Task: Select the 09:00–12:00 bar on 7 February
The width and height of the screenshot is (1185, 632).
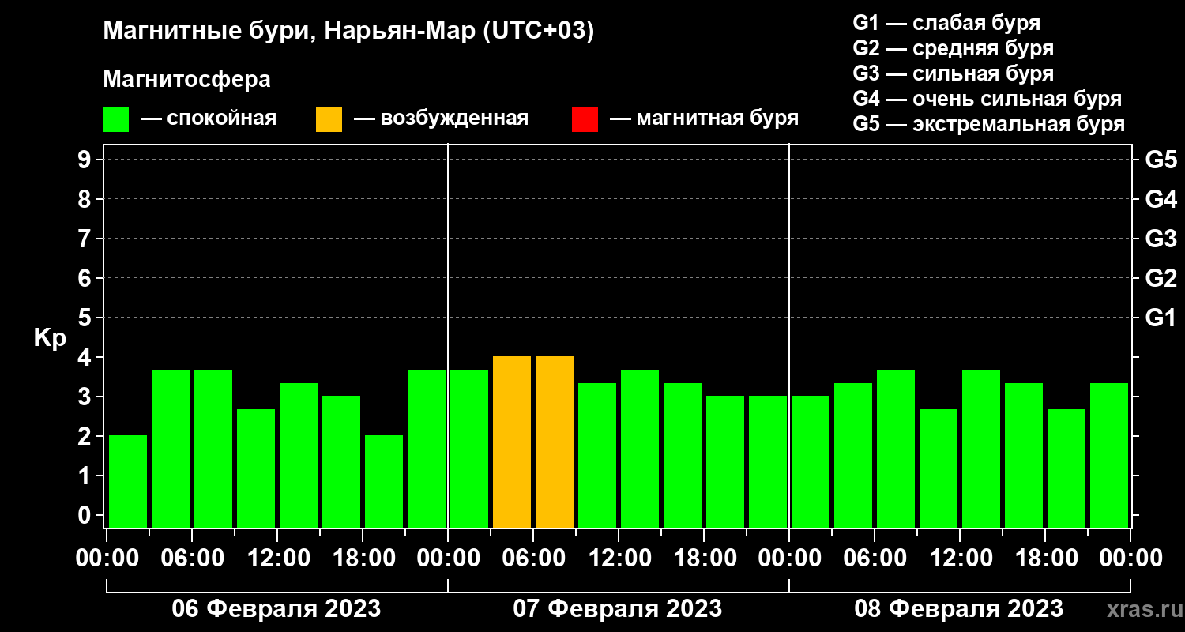Action: click(x=597, y=455)
